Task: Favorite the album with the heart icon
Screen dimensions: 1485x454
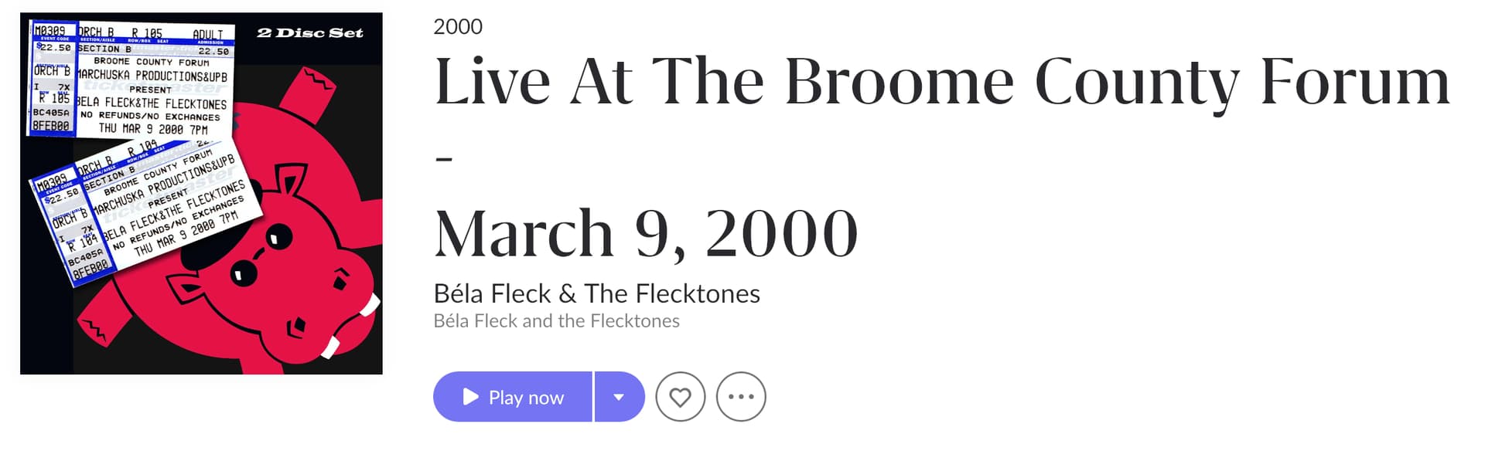Action: (680, 397)
